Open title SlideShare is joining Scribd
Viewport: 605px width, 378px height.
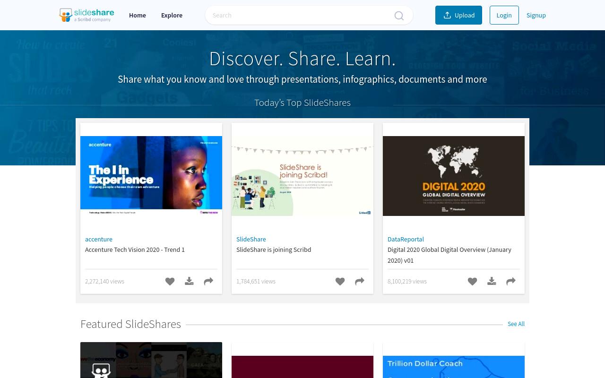274,249
